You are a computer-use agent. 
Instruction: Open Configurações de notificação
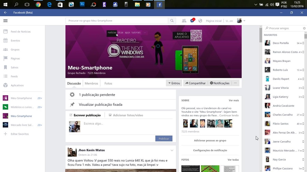tap(210, 150)
